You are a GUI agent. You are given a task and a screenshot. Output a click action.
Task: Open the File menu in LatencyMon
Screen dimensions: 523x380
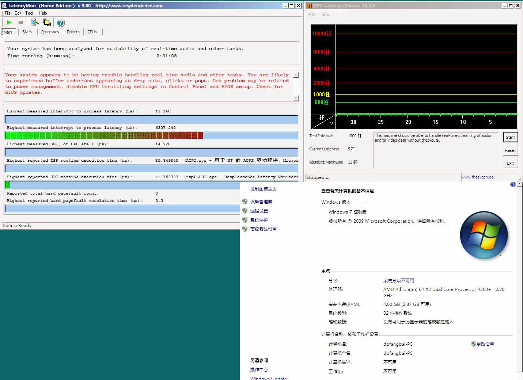click(x=8, y=13)
